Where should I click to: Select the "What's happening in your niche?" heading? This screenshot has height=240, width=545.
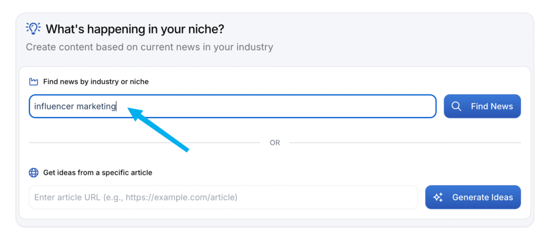point(136,29)
